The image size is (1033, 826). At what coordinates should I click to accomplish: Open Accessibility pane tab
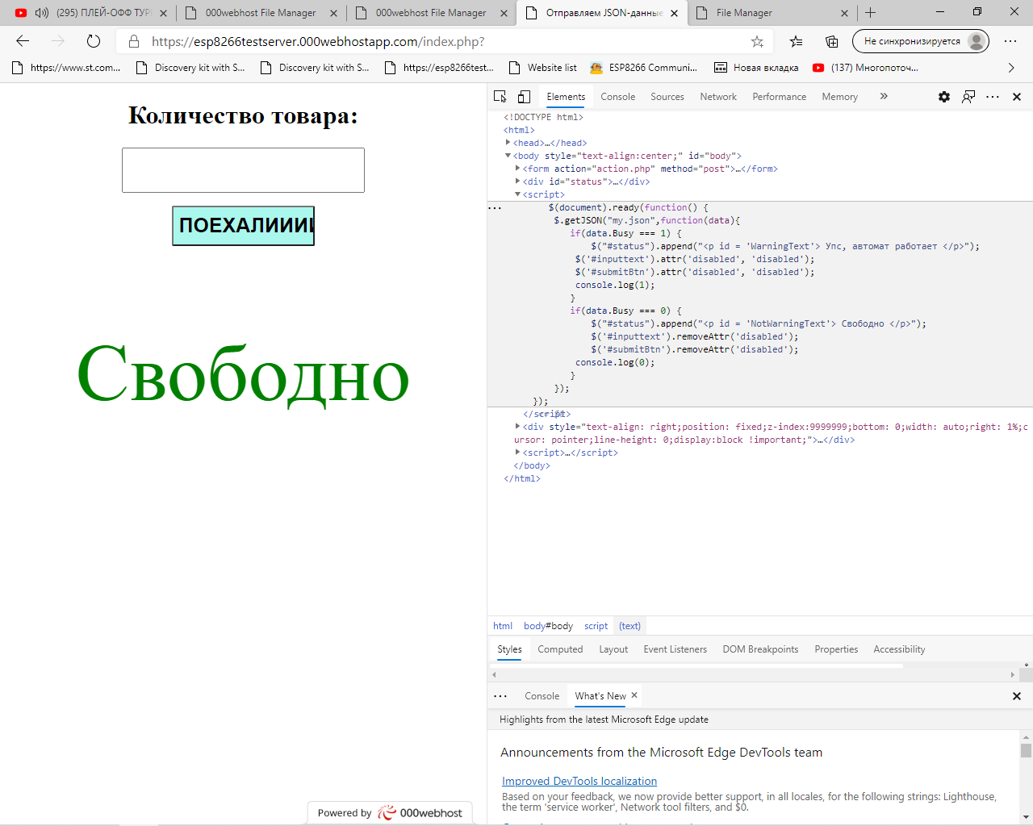click(x=899, y=649)
